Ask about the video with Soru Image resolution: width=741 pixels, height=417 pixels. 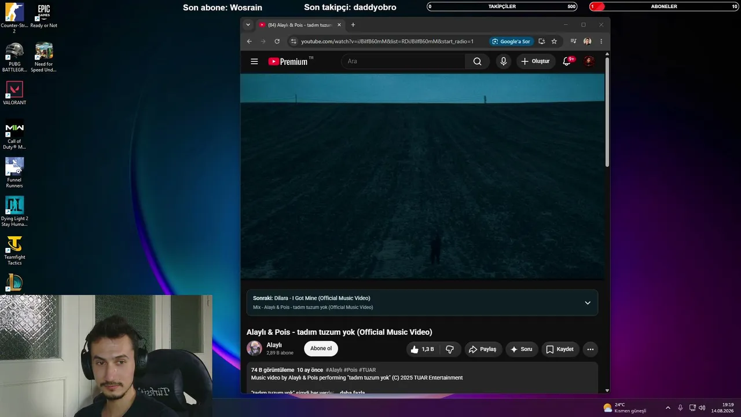(x=522, y=349)
